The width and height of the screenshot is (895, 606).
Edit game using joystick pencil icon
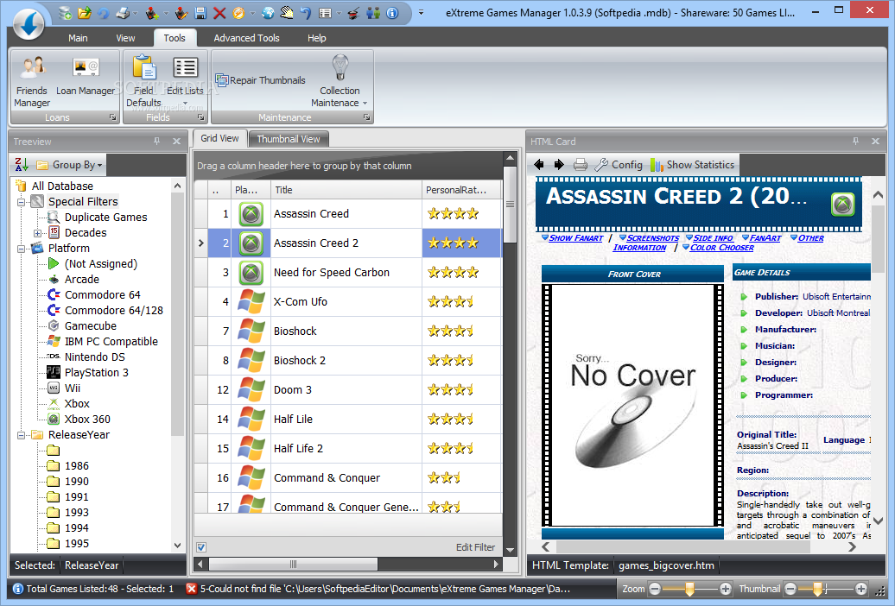(181, 13)
